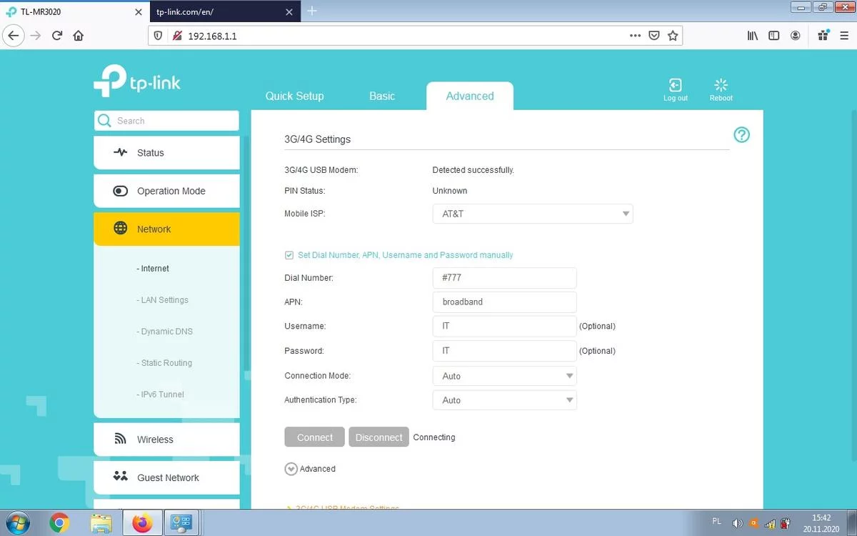Viewport: 857px width, 536px height.
Task: Switch to Quick Setup tab
Action: click(x=294, y=96)
